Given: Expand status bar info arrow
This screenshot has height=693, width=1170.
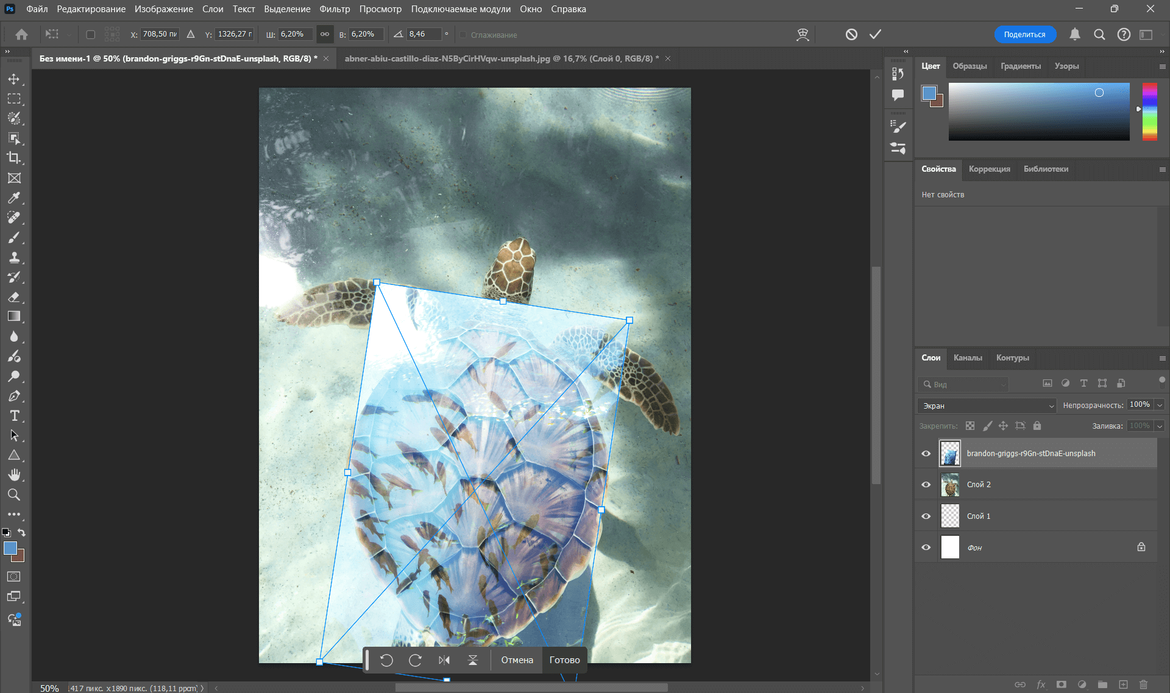Looking at the screenshot, I should tap(202, 688).
